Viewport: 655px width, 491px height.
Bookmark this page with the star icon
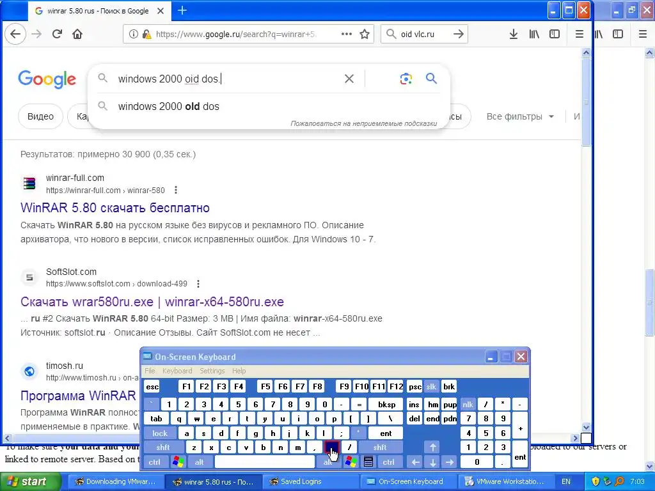point(365,35)
